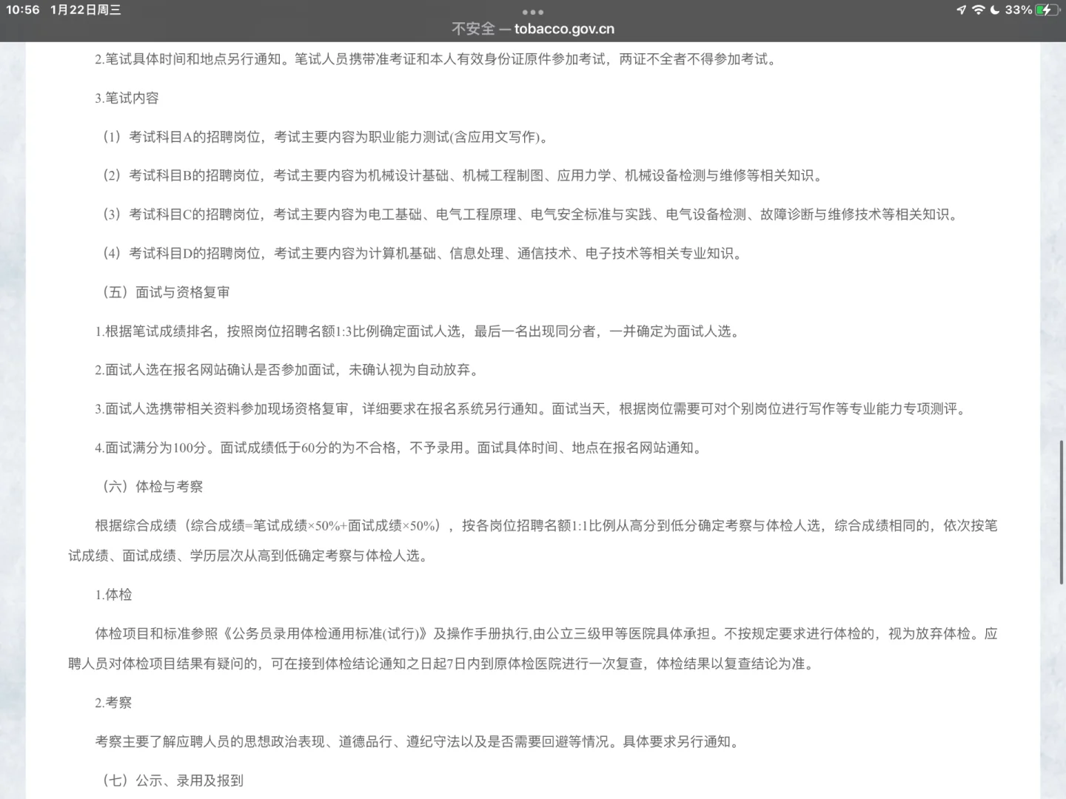This screenshot has width=1066, height=799.
Task: Tap the 10:56 clock in the status bar
Action: tap(23, 10)
